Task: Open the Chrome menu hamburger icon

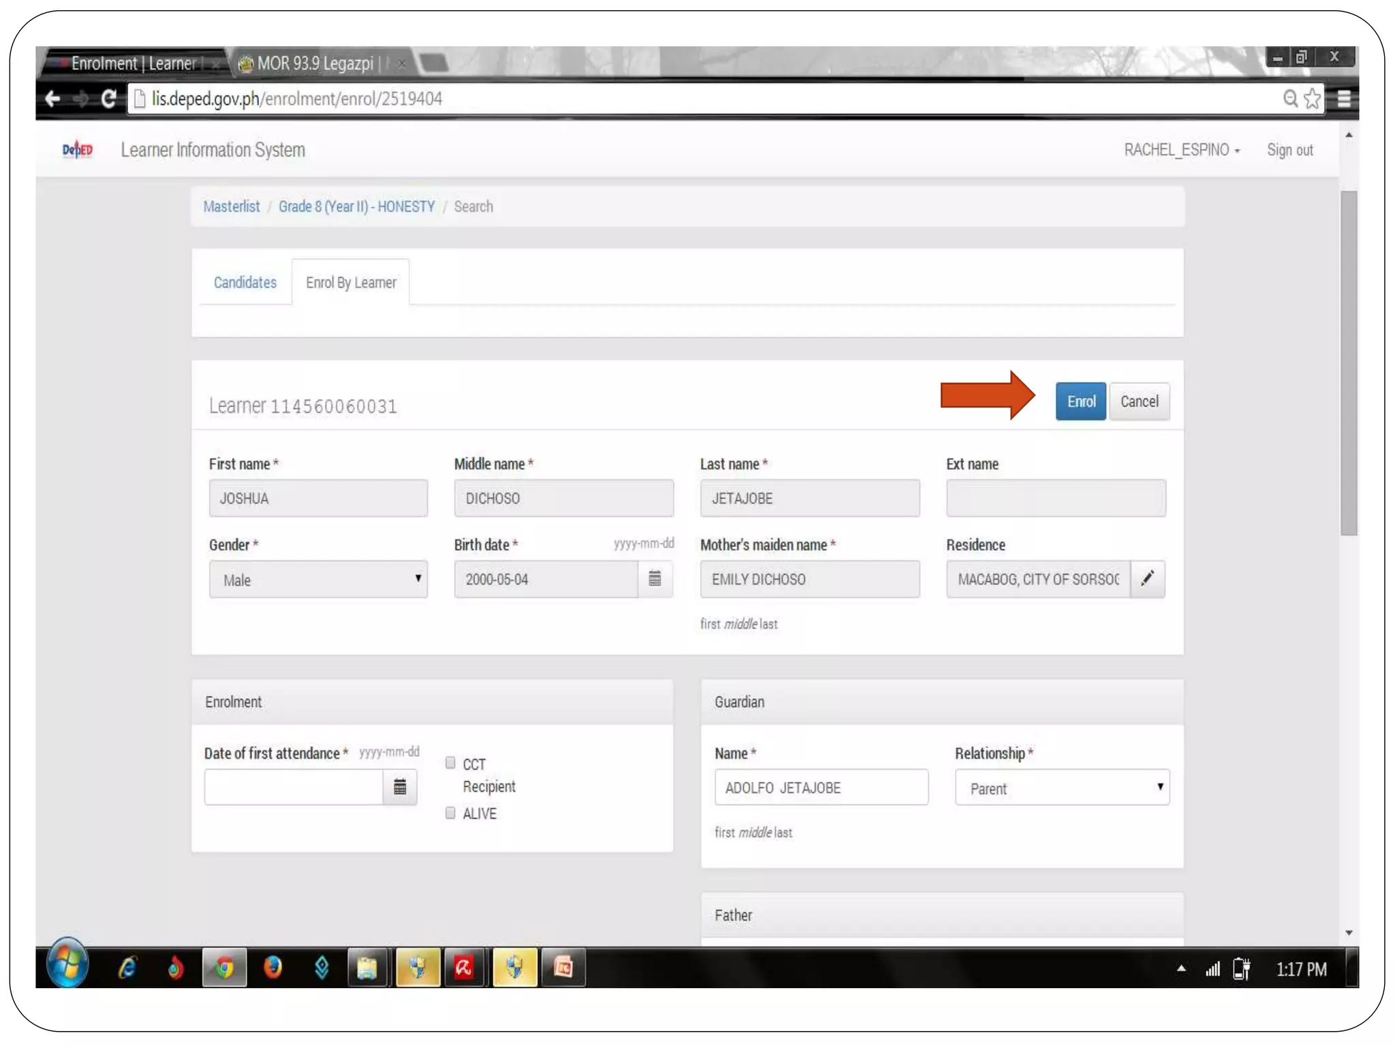Action: pyautogui.click(x=1343, y=99)
